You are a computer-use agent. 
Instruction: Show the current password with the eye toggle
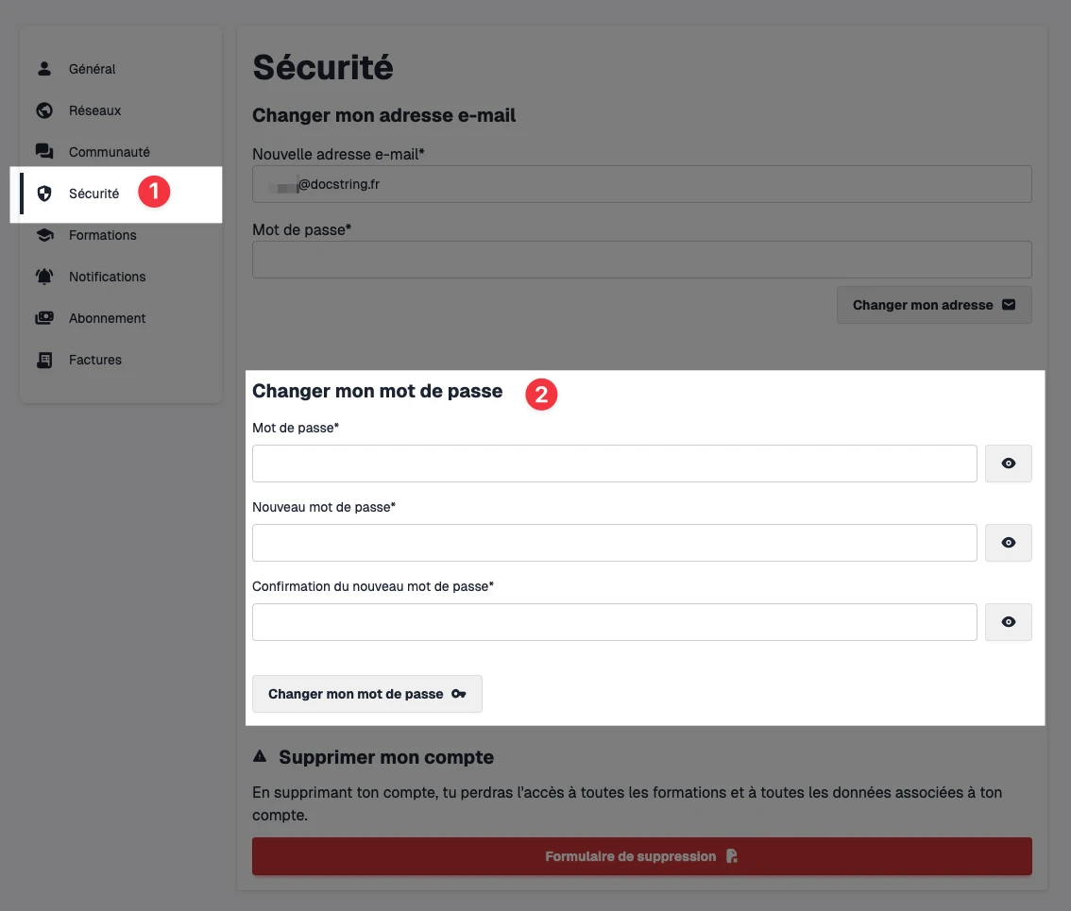[x=1008, y=463]
